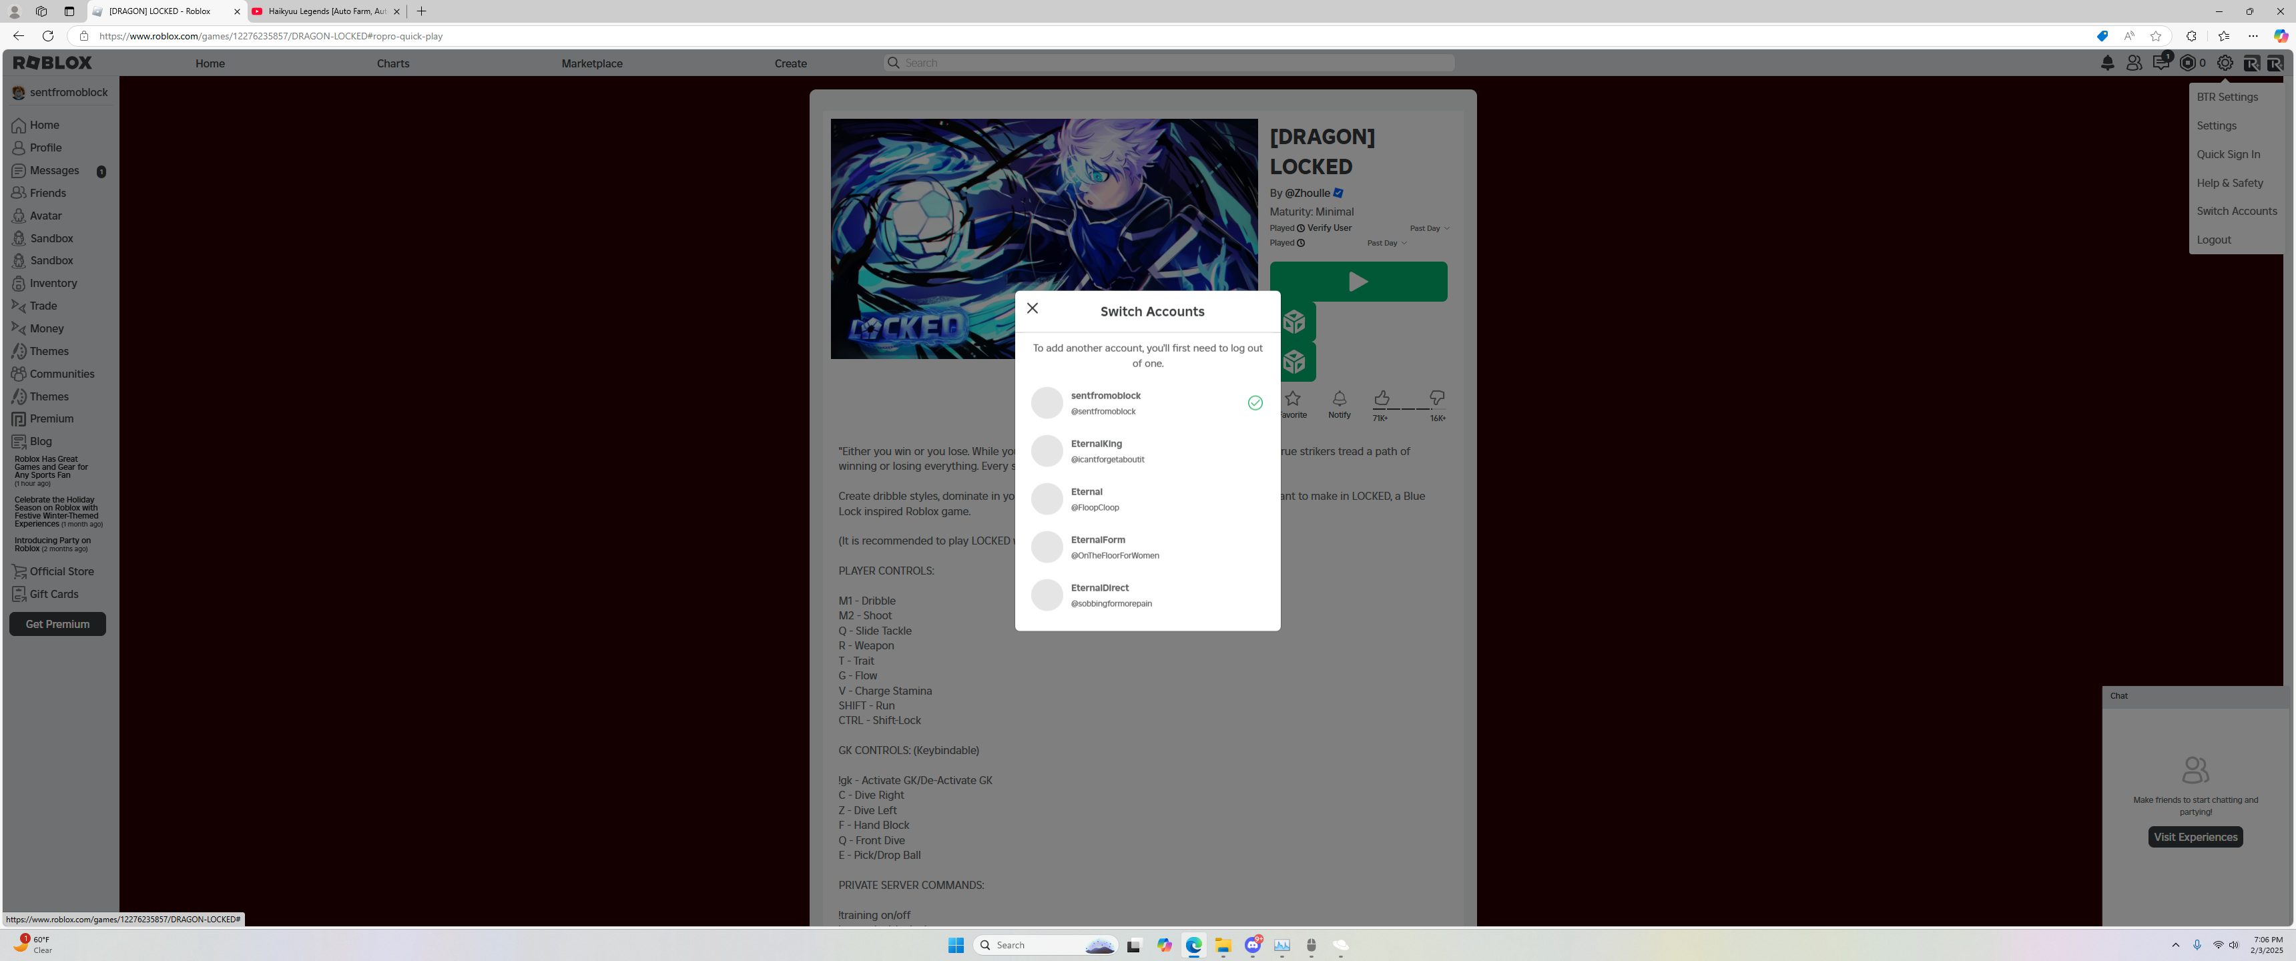The width and height of the screenshot is (2296, 961).
Task: Dislike the game with thumbs down
Action: [1437, 398]
